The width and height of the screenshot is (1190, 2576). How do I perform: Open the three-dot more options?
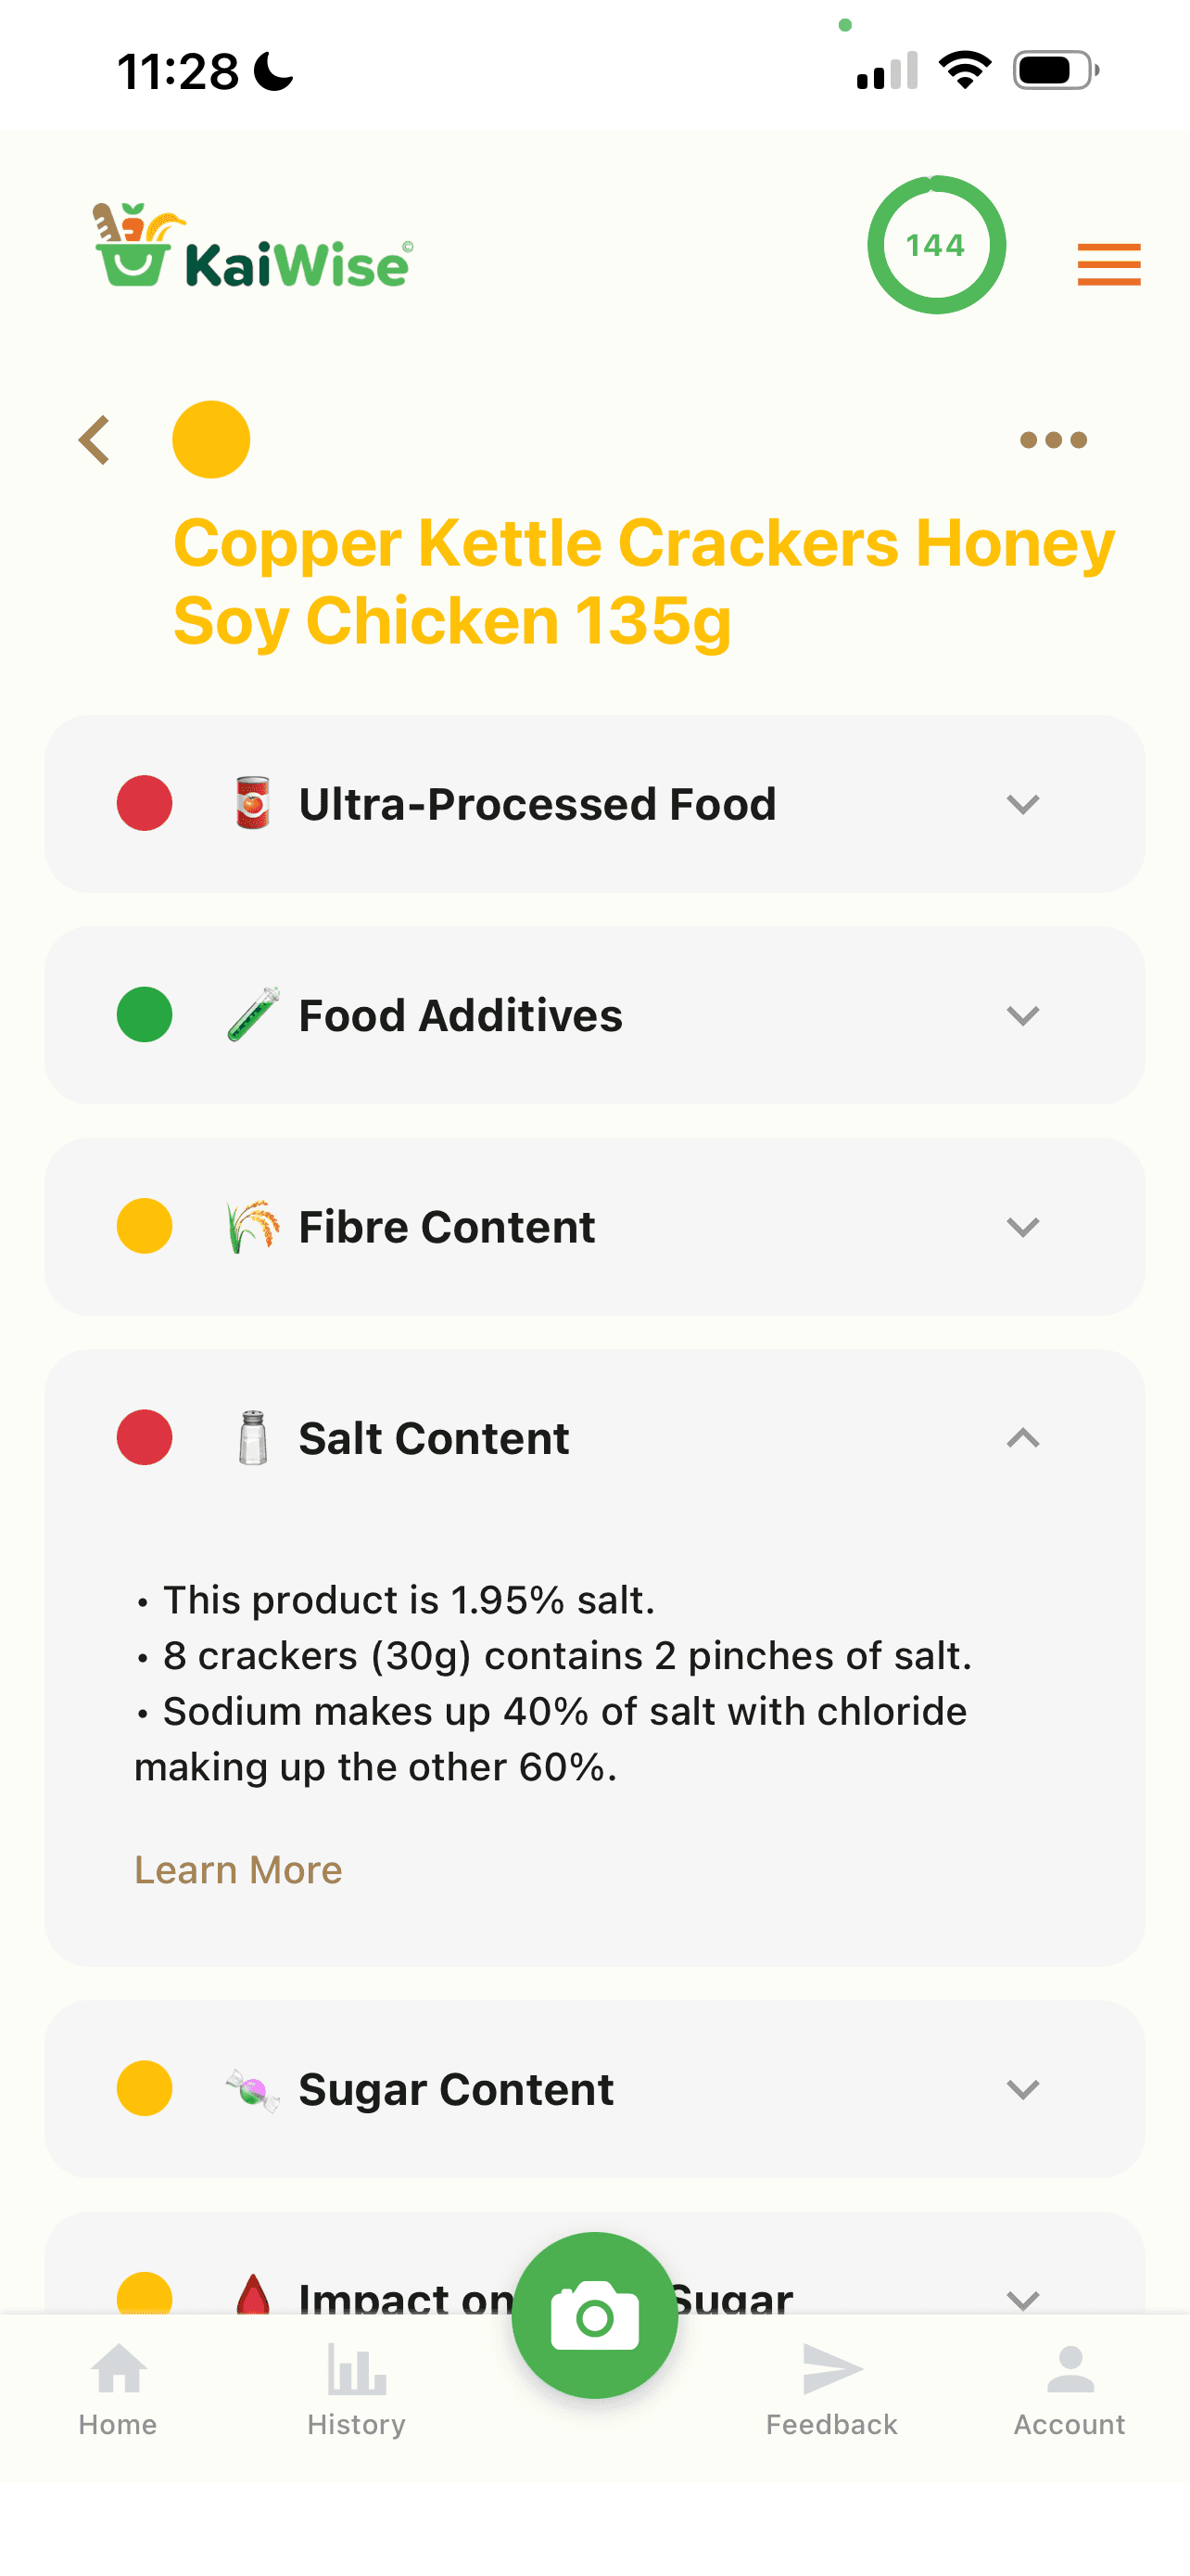pos(1053,440)
